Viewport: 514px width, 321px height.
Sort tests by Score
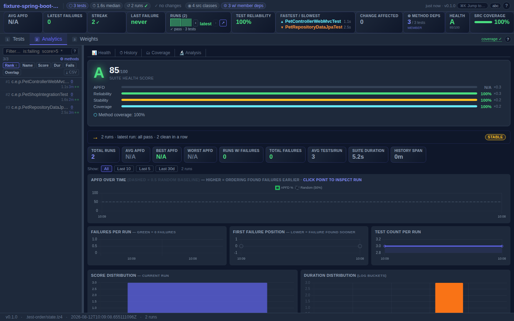pos(43,65)
